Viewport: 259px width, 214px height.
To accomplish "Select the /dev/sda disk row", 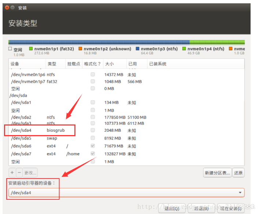I will click(126, 95).
